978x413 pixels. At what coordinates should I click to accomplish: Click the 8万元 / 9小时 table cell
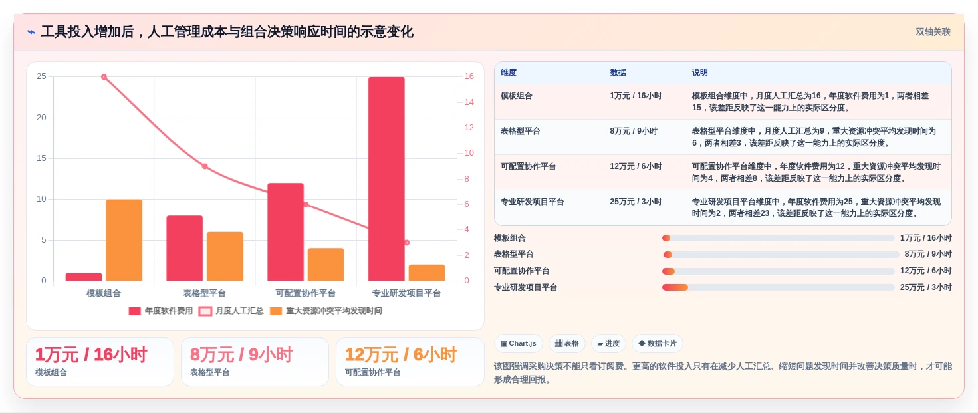645,137
